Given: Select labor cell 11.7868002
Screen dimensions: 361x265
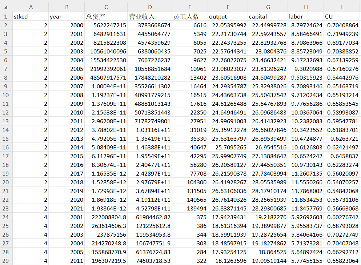Looking at the screenshot, I should coord(306,191).
